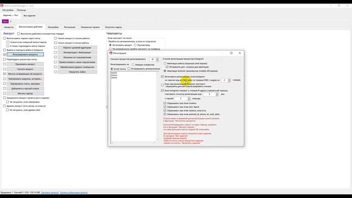Uncheck the Регистрировать аккаунты checkbox
The height and width of the screenshot is (198, 352).
[4, 54]
